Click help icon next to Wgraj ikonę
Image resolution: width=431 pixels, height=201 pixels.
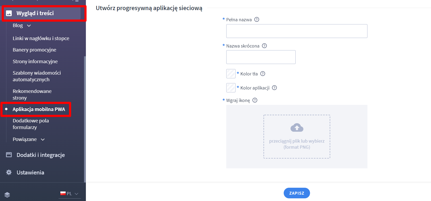pyautogui.click(x=255, y=100)
